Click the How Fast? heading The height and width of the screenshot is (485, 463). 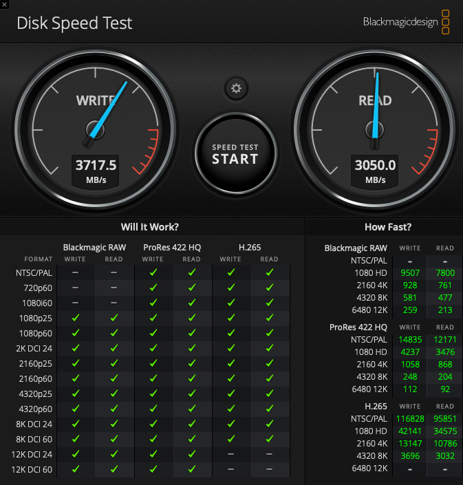(388, 227)
